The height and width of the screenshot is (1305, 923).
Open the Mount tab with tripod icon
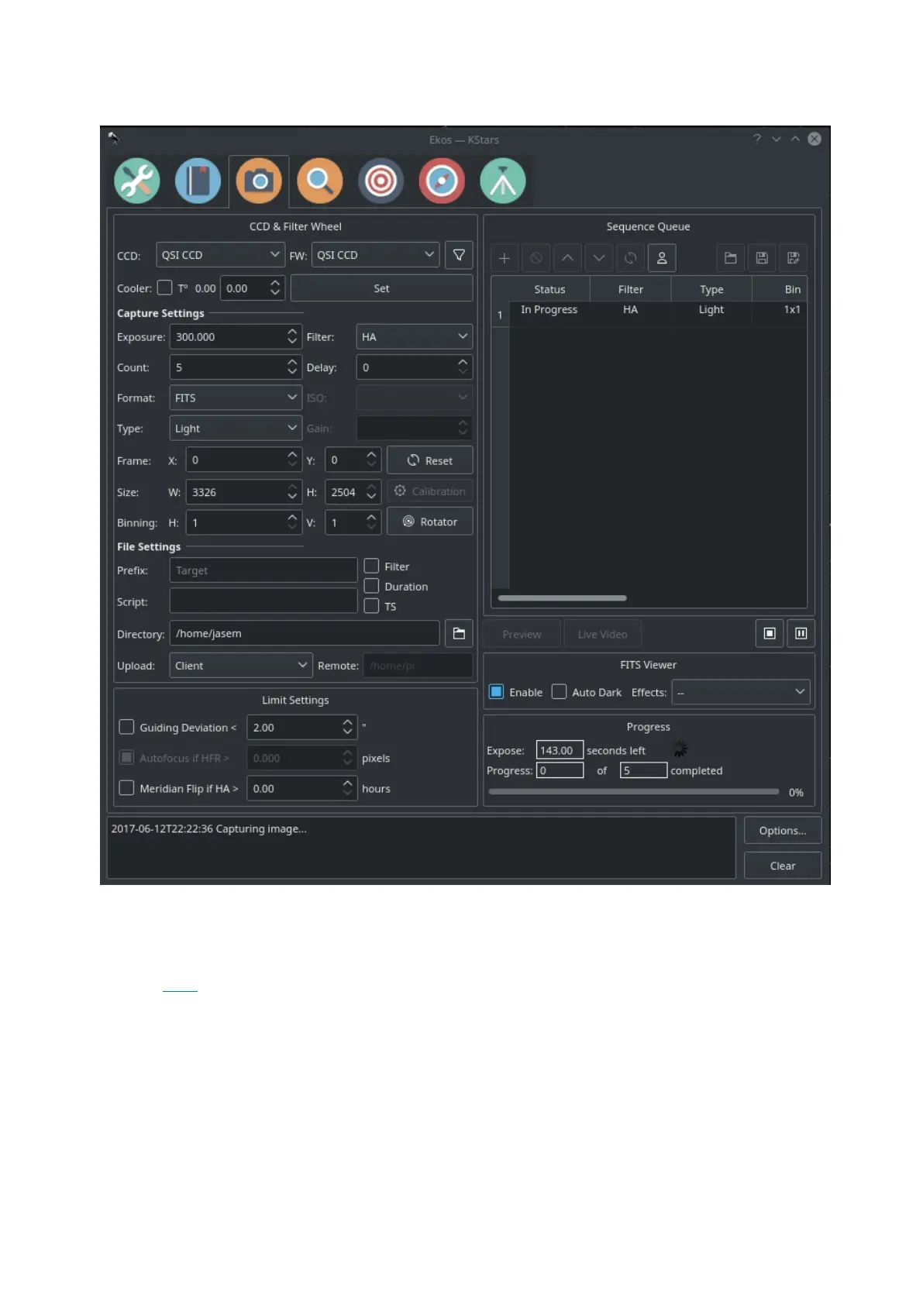(503, 181)
